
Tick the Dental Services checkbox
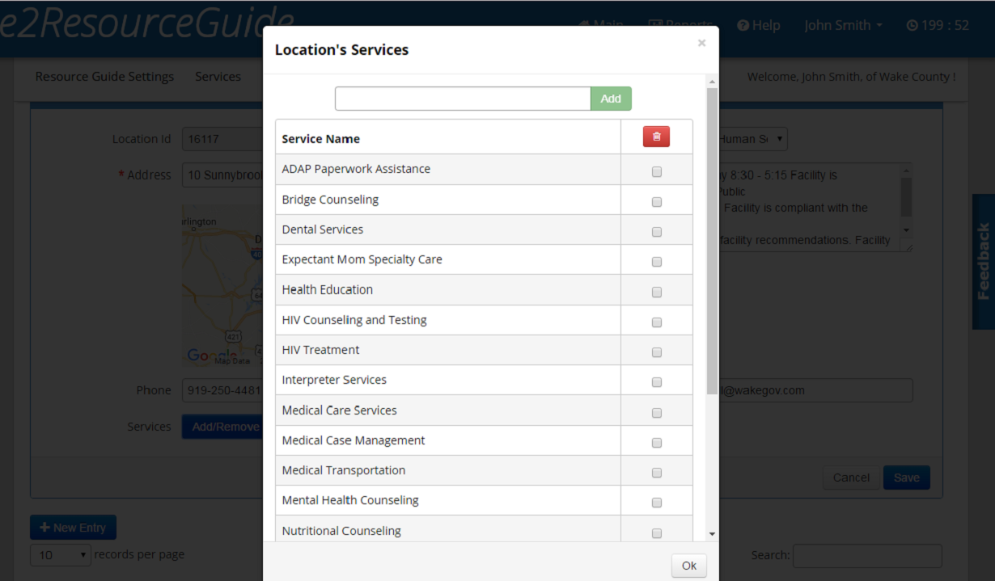coord(657,232)
